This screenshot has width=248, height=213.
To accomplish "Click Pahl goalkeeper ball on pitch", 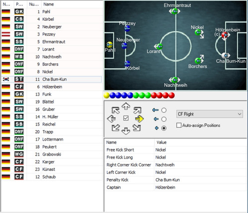I will [x=109, y=45].
